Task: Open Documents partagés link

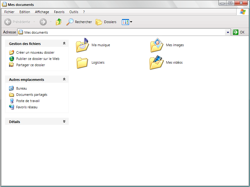Action: pos(32,95)
